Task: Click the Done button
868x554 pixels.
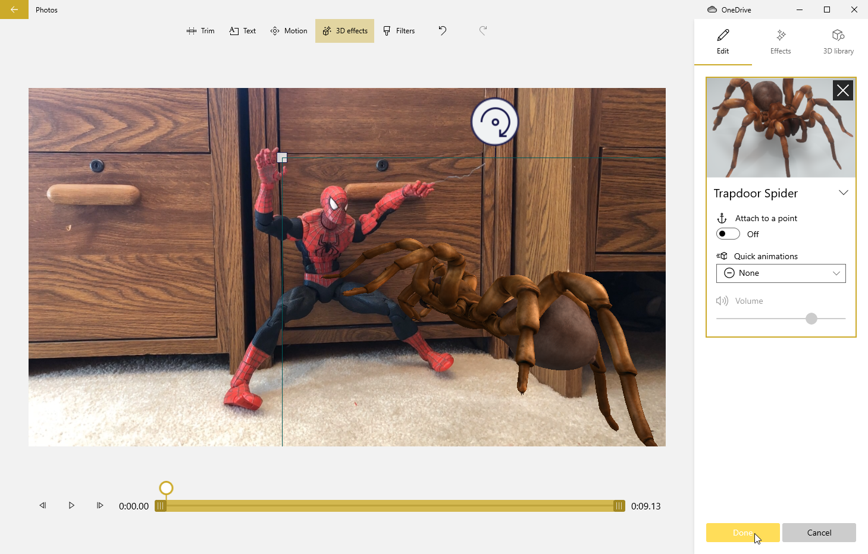Action: tap(742, 533)
